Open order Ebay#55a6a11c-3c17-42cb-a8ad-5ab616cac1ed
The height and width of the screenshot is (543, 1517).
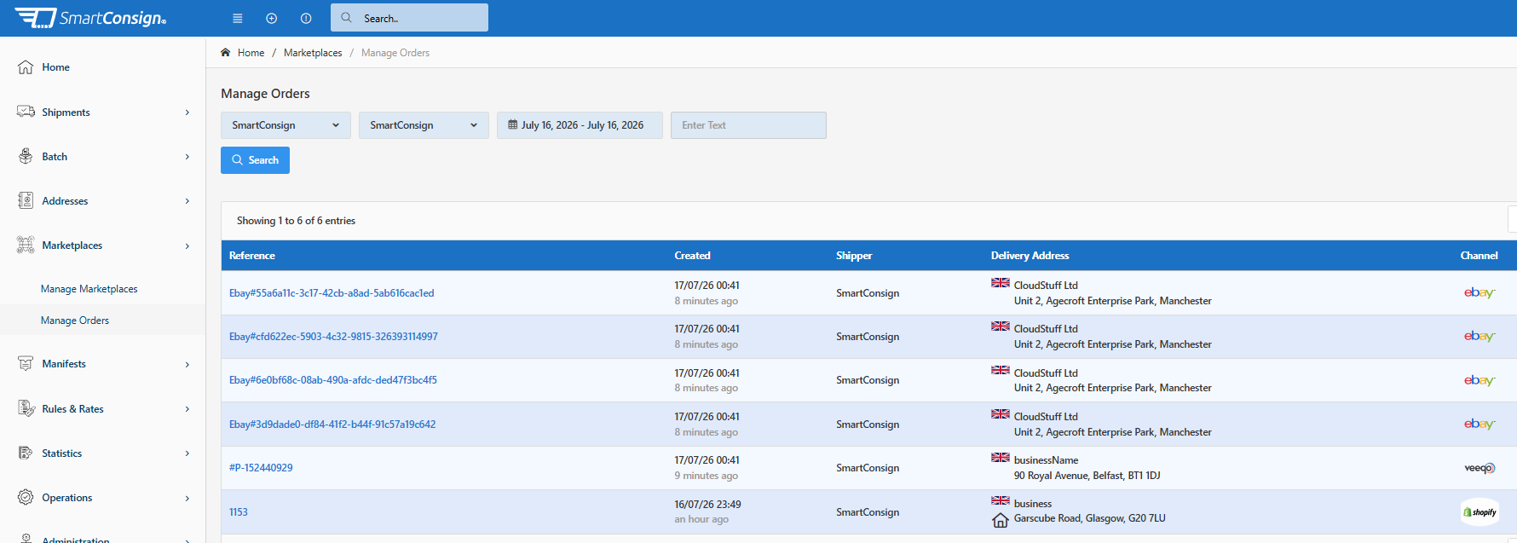tap(332, 293)
